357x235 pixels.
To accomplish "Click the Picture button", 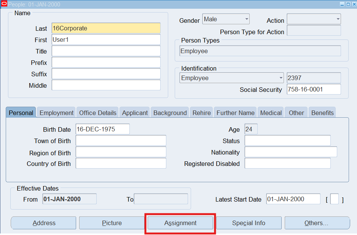I will point(112,223).
